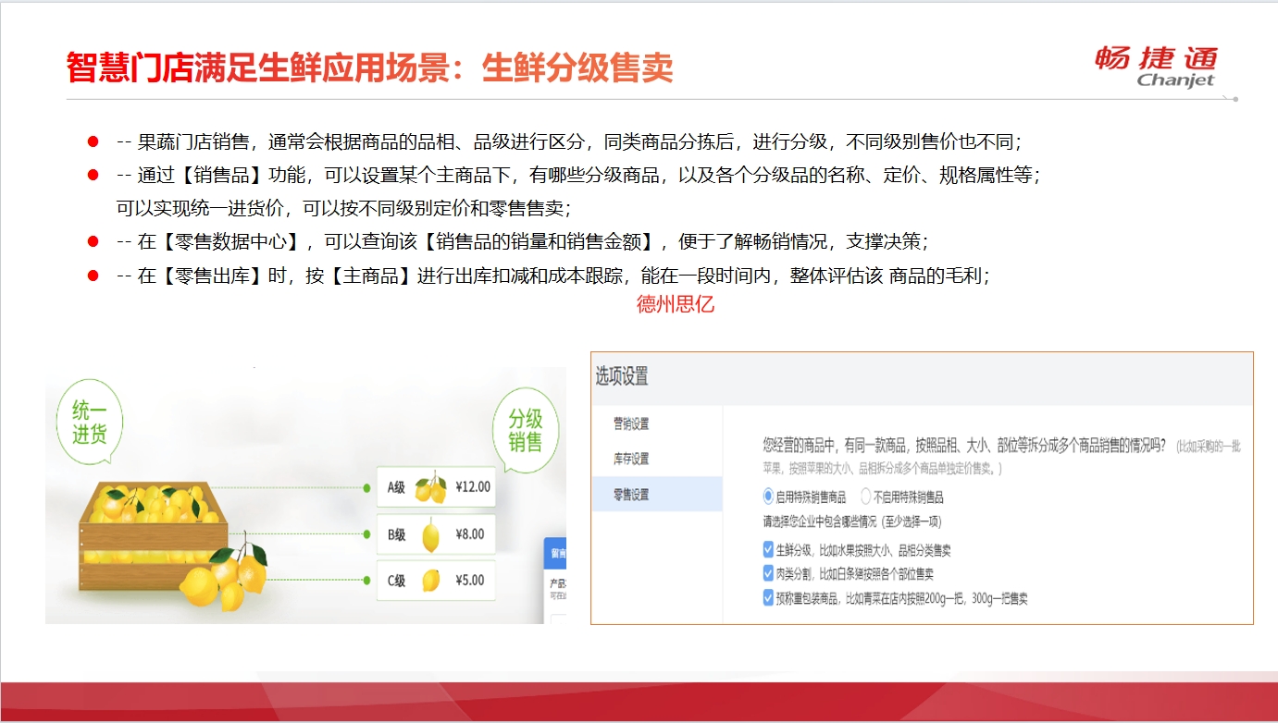This screenshot has width=1278, height=723.
Task: Open 营销设置 in the settings sidebar
Action: (x=657, y=424)
